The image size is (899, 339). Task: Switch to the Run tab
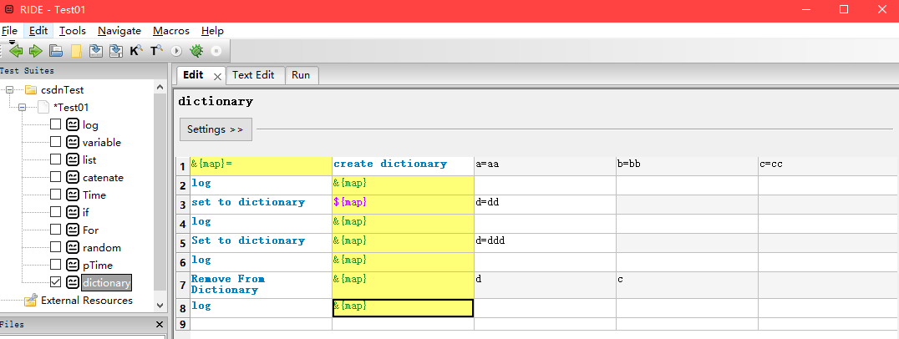[301, 75]
